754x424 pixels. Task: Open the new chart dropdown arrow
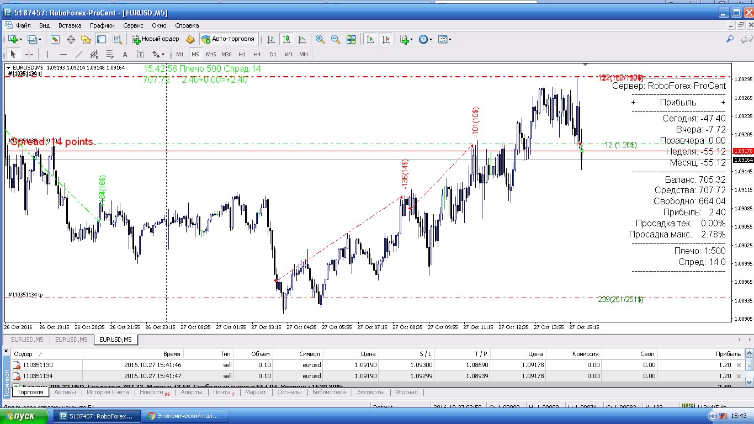[21, 39]
